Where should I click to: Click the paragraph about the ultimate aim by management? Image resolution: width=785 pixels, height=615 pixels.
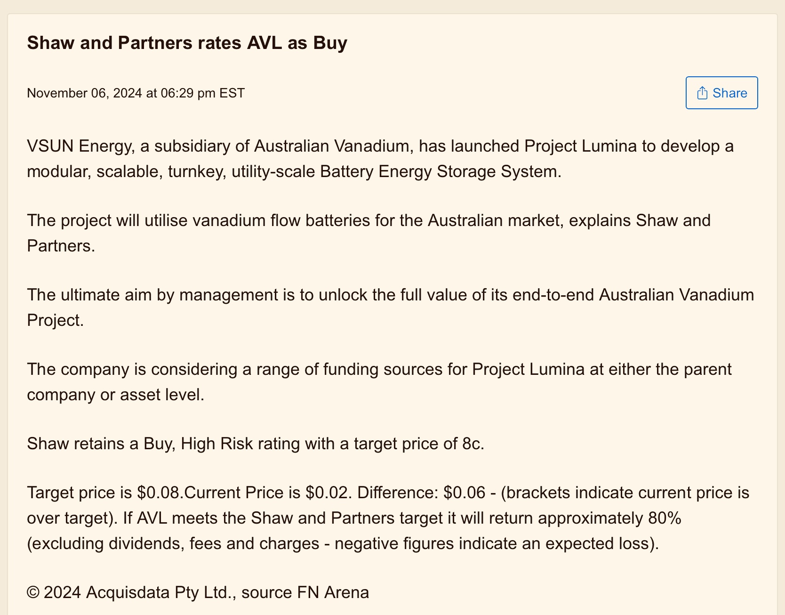click(x=391, y=307)
